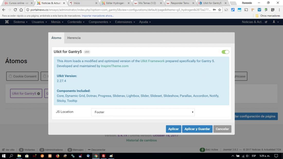Screen dimensions: 283x159
Task: Click the Joomla logo in admin bar
Action: click(x=7, y=22)
